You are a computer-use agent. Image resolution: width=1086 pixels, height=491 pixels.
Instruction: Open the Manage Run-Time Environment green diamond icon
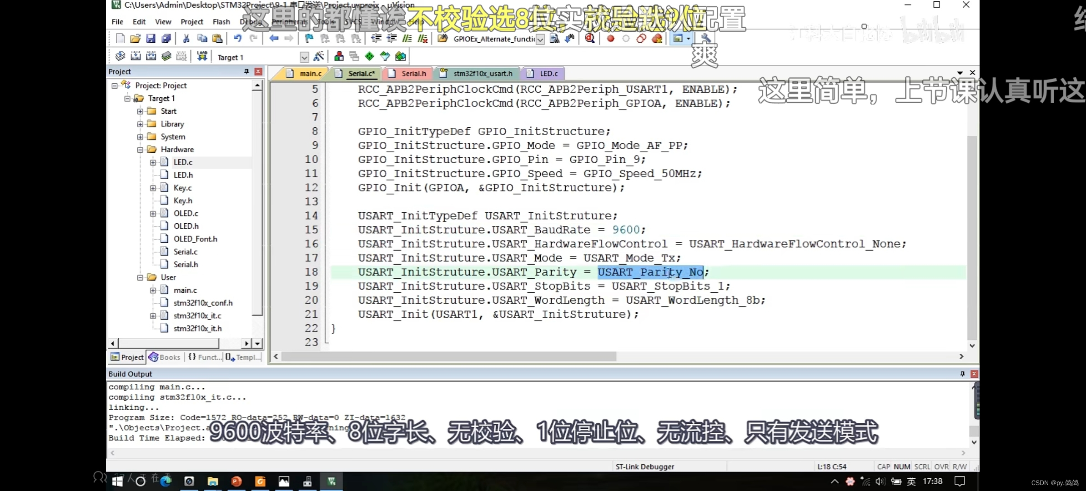coord(369,56)
